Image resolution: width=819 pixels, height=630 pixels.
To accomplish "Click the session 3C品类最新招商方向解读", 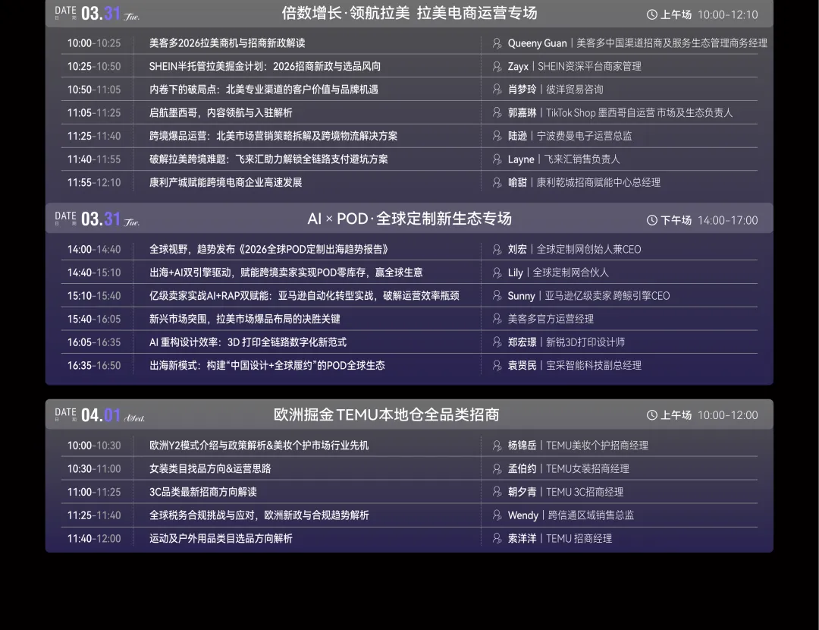I will pyautogui.click(x=203, y=492).
